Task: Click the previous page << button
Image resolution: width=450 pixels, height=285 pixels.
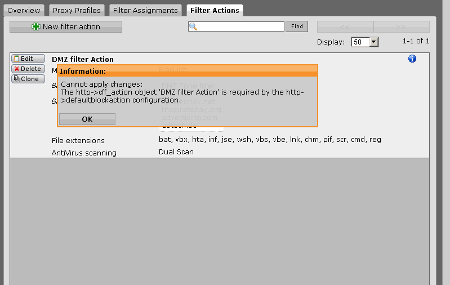Action: tap(345, 27)
